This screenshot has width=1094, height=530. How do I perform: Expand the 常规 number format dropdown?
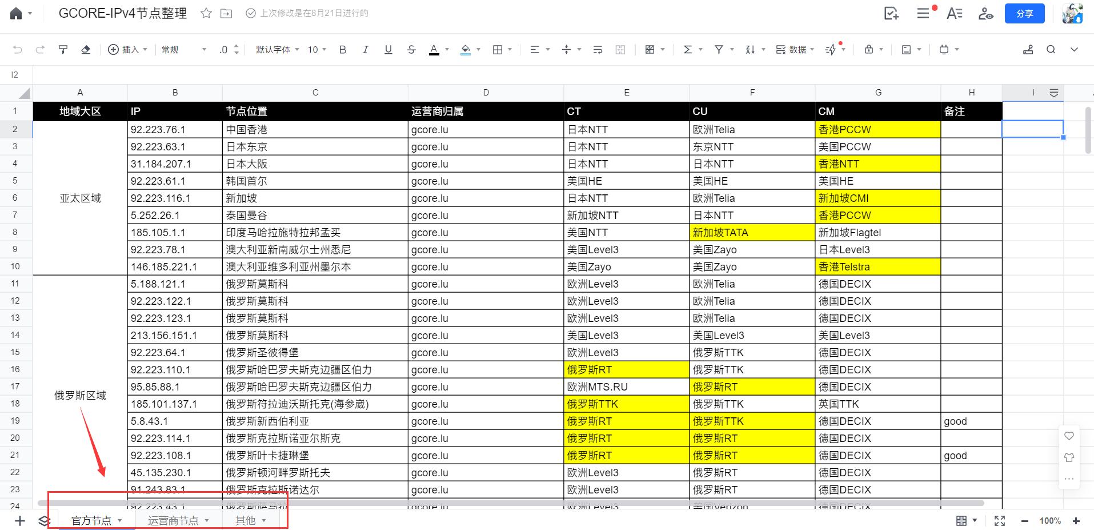(x=183, y=50)
